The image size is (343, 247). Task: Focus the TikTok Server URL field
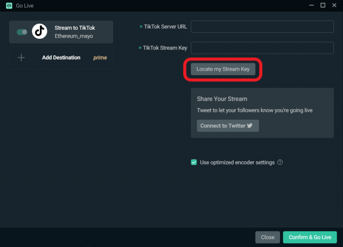click(x=262, y=26)
